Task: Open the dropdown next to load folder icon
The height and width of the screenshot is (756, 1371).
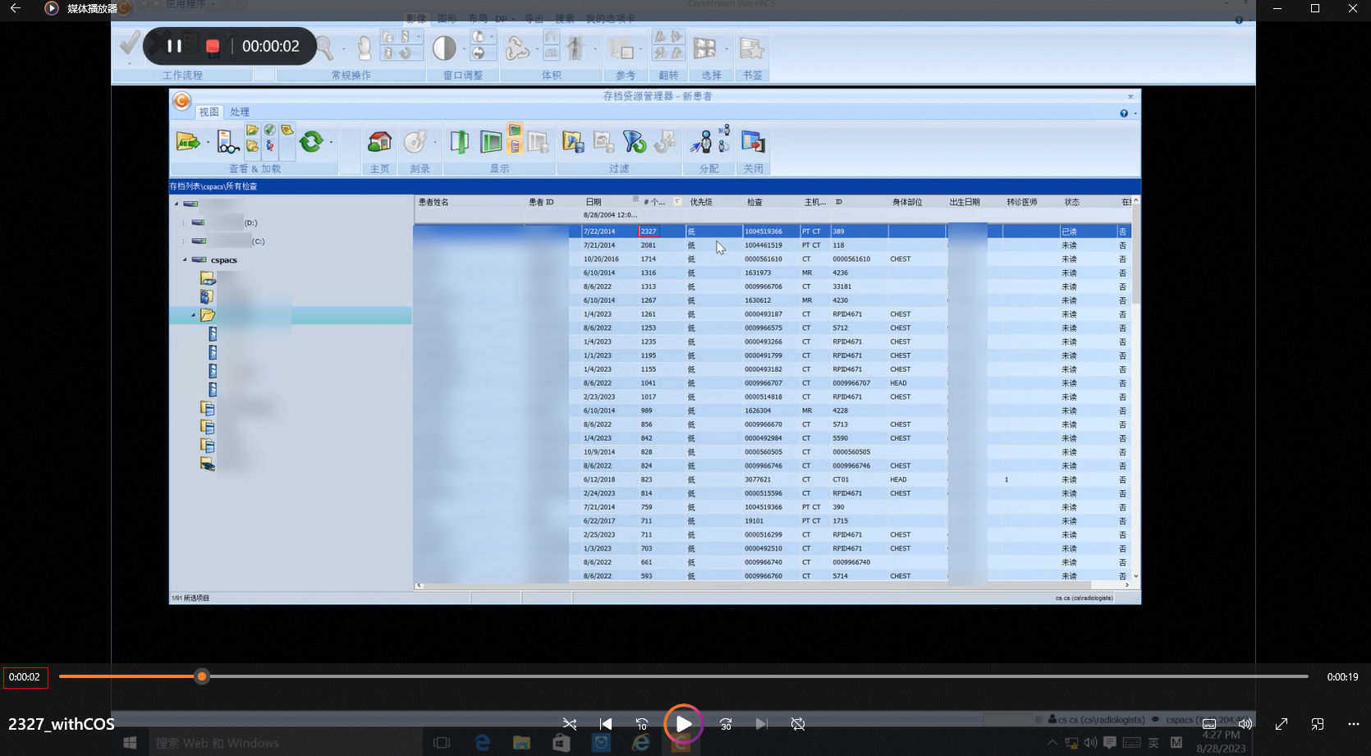Action: point(208,143)
